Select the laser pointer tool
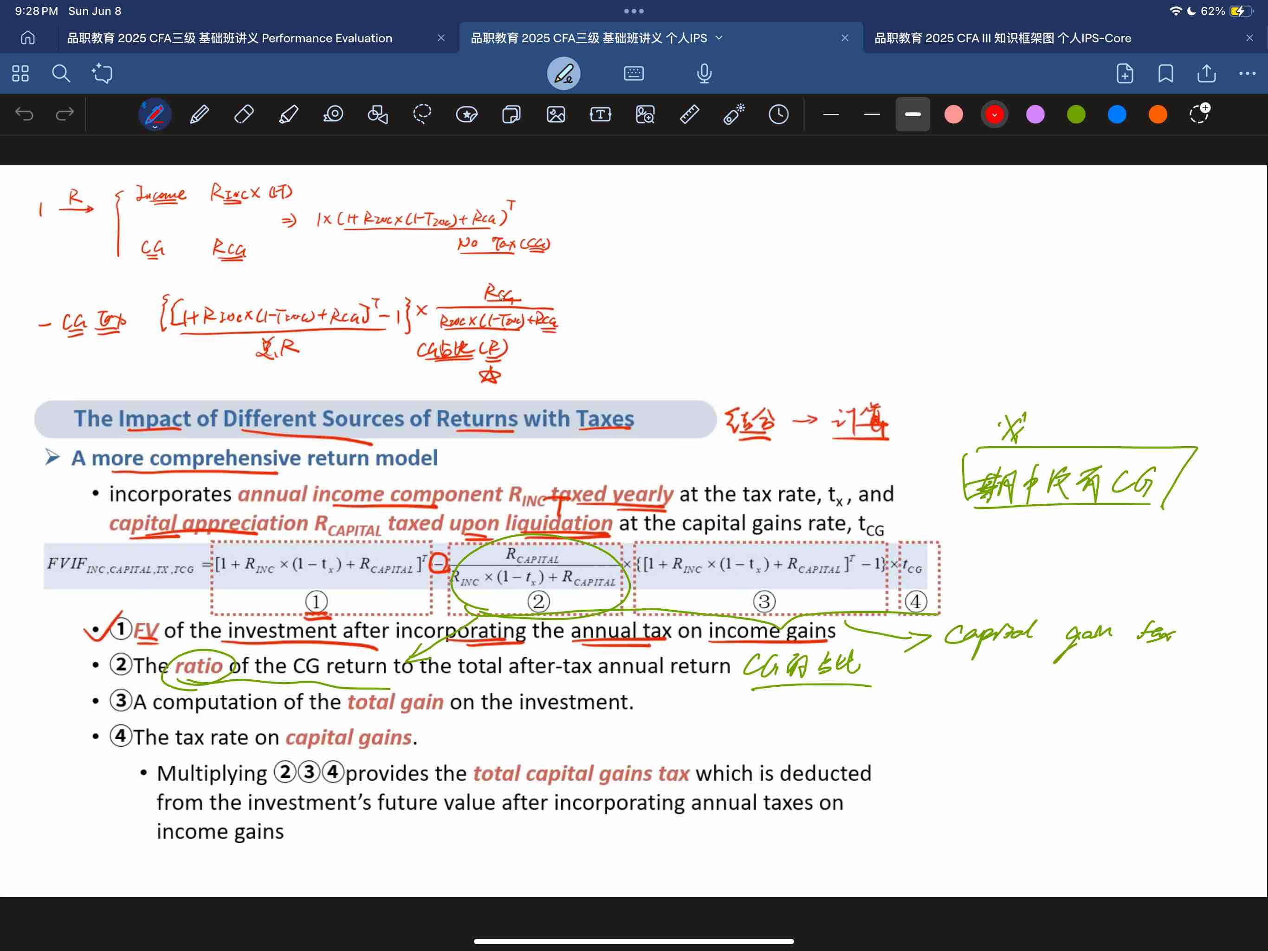This screenshot has width=1268, height=951. tap(734, 114)
